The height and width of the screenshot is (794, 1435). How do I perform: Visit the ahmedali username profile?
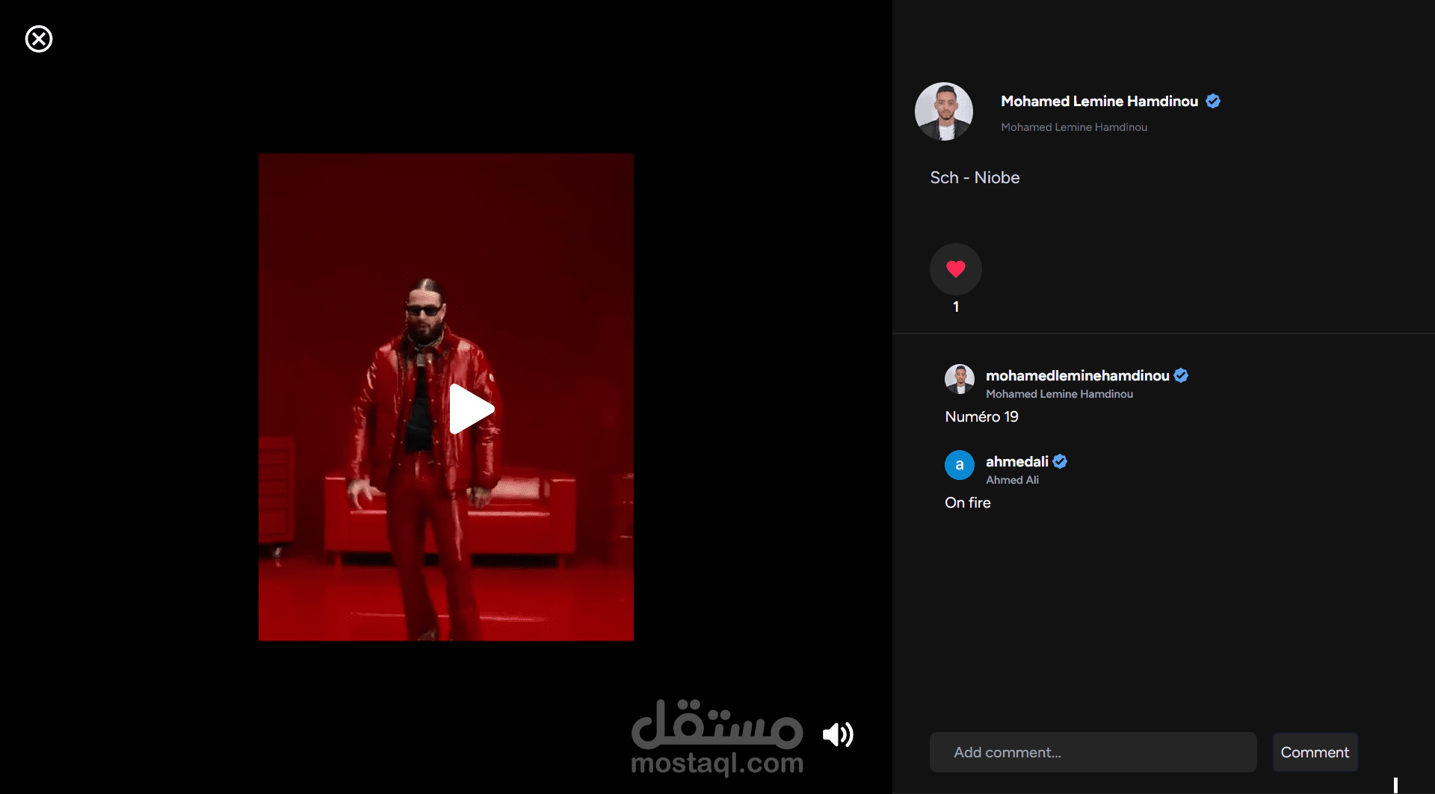(x=1016, y=461)
